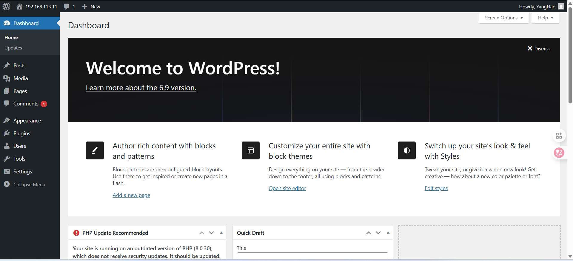Click the Quick Draft panel title
The image size is (573, 261).
coord(251,233)
